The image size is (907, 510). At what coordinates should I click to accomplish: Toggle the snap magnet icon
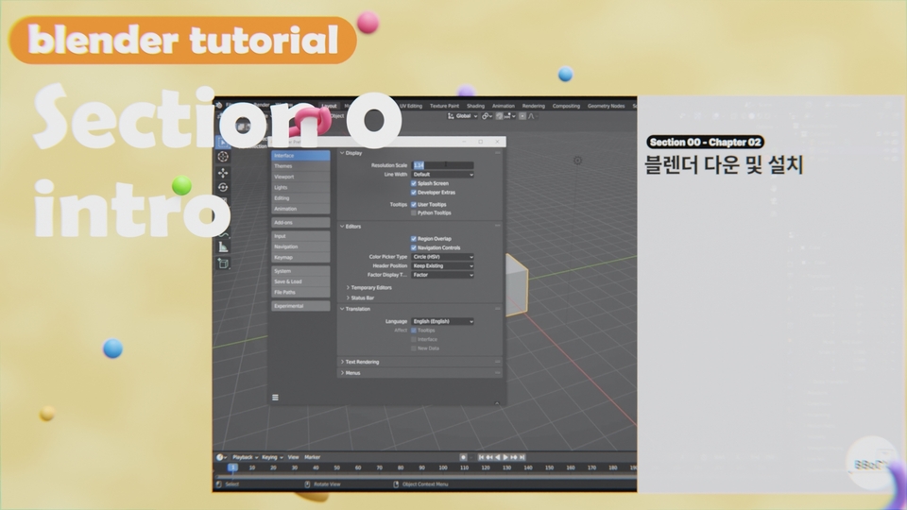pyautogui.click(x=499, y=116)
